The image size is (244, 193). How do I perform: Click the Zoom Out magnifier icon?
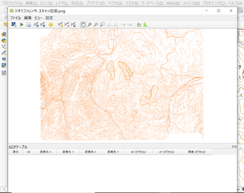[96, 25]
